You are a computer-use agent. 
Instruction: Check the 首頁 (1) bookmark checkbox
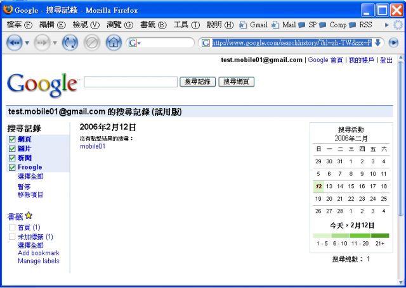(x=12, y=227)
